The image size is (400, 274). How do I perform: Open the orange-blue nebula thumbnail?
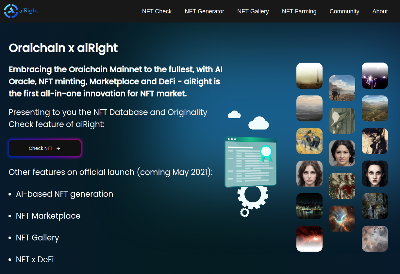pyautogui.click(x=342, y=219)
